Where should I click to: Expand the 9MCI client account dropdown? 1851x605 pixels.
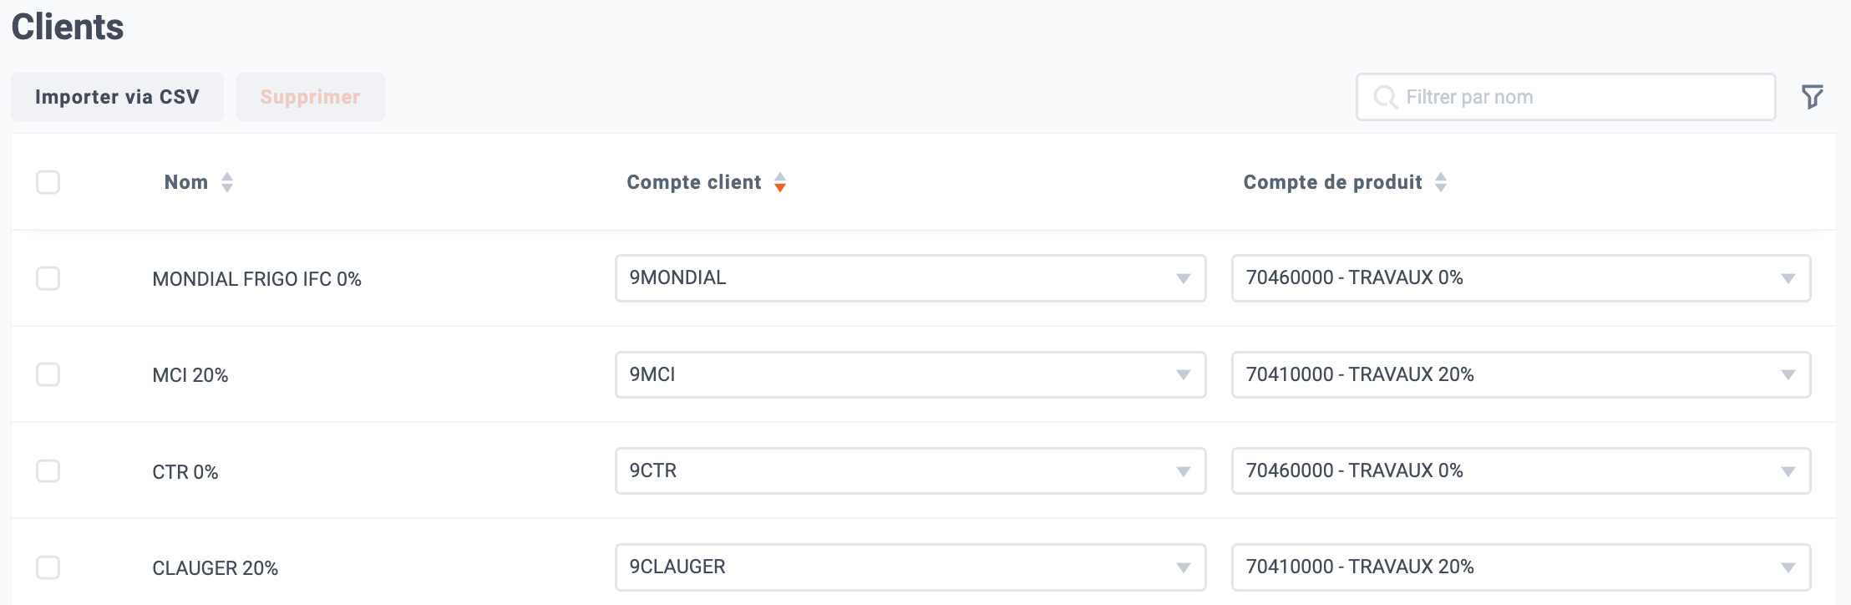click(x=910, y=374)
